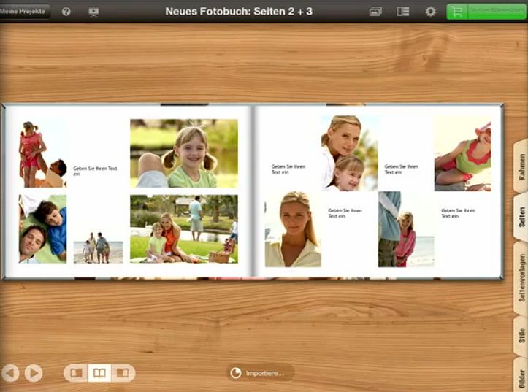This screenshot has height=392, width=528.
Task: Go to previous page with left arrow
Action: [10, 373]
